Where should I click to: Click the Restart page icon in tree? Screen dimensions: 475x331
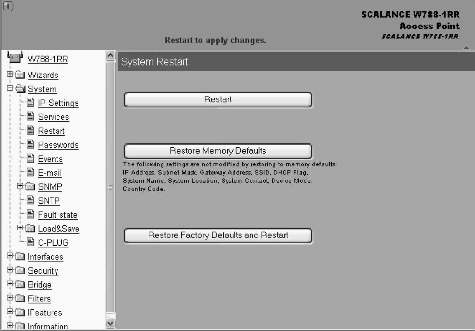pos(30,130)
